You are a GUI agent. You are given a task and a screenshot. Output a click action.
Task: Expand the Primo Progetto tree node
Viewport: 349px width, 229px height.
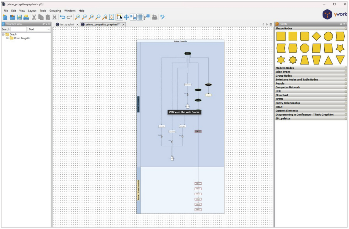click(7, 38)
